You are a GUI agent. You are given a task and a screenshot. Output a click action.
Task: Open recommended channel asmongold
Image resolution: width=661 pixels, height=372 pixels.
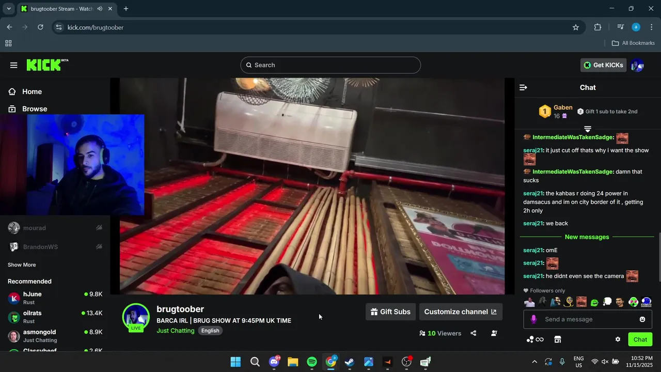pos(55,336)
